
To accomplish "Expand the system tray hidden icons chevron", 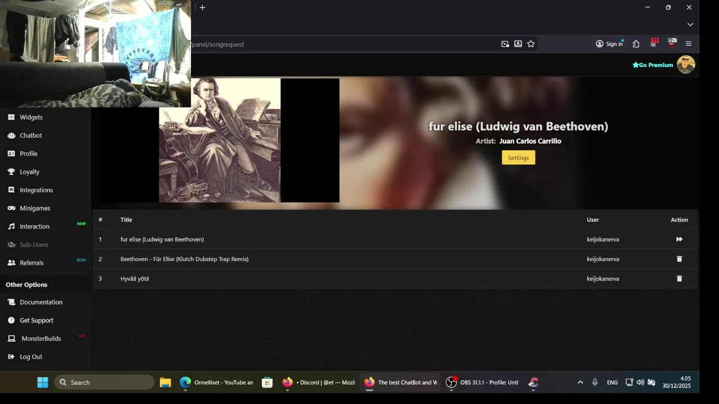I will pyautogui.click(x=580, y=382).
